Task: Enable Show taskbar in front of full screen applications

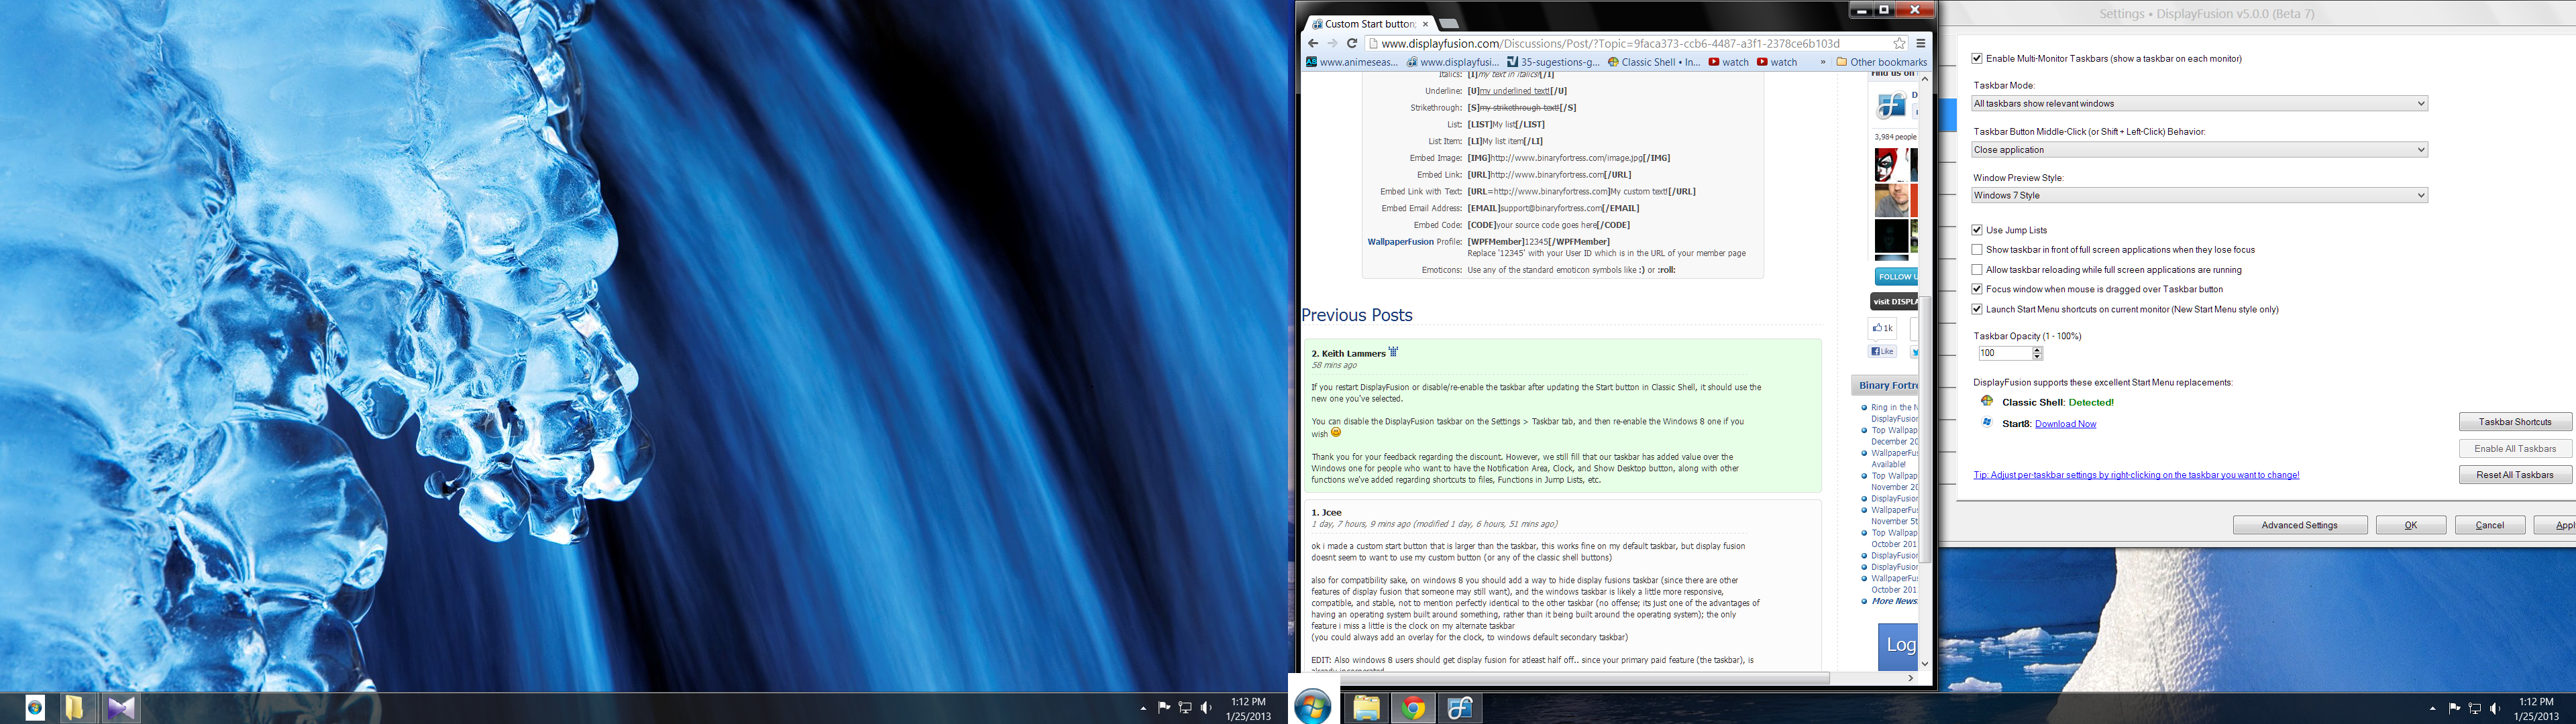Action: pyautogui.click(x=1977, y=250)
